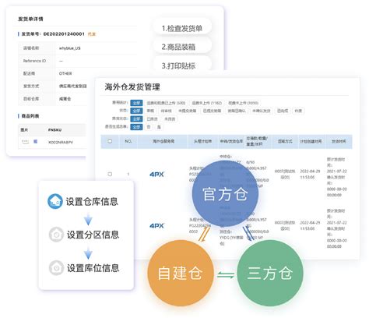Click the small blue square in the product row
Screen dimensions: 369x318
(x=36, y=142)
